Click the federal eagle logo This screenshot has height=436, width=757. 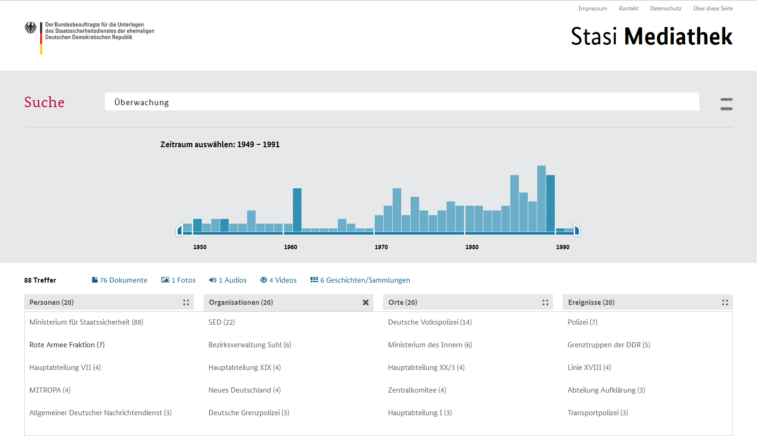(x=31, y=28)
